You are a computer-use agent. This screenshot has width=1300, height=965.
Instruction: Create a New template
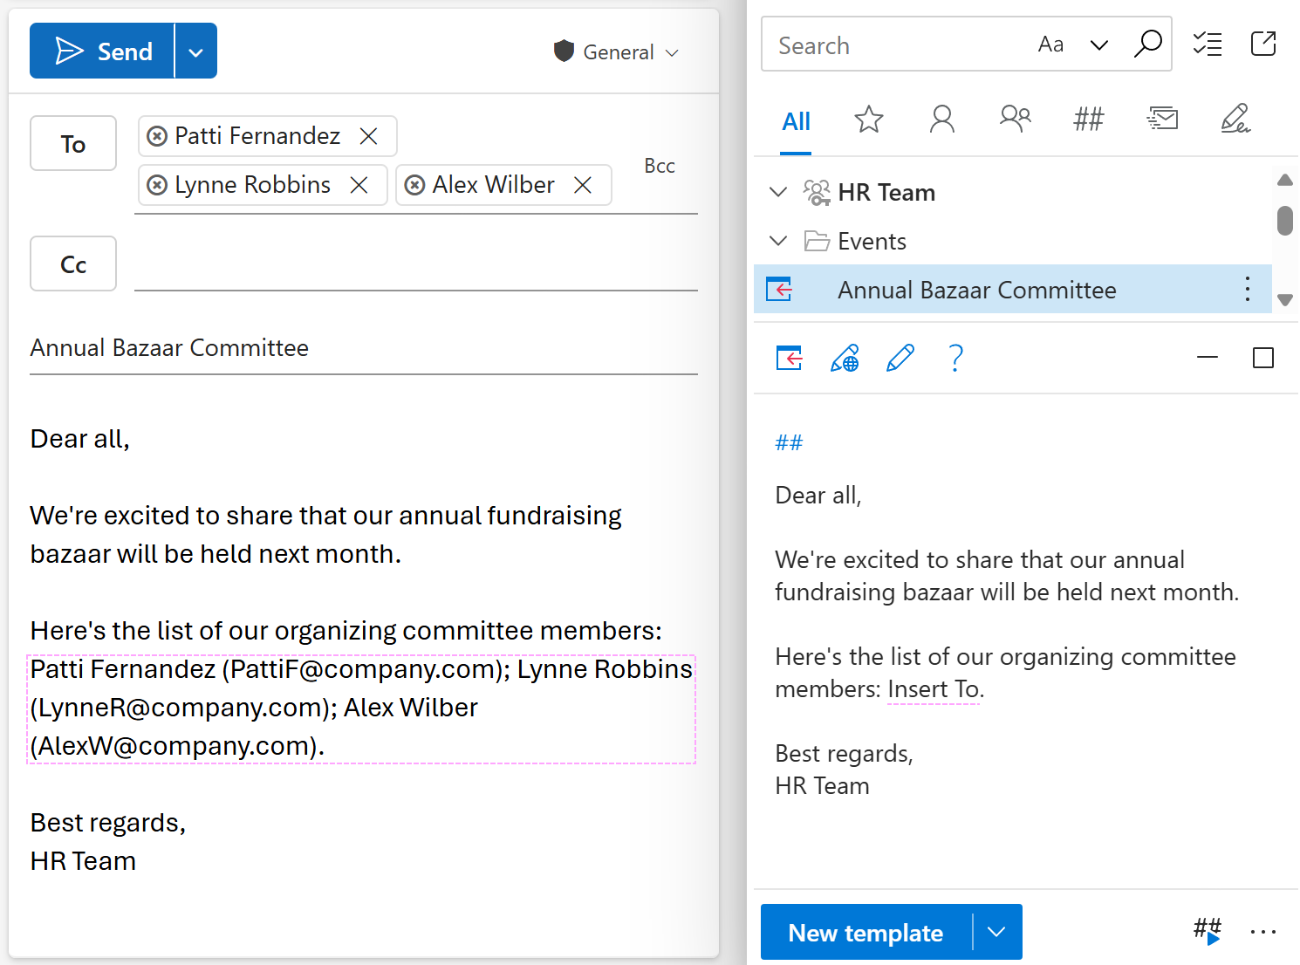coord(866,932)
